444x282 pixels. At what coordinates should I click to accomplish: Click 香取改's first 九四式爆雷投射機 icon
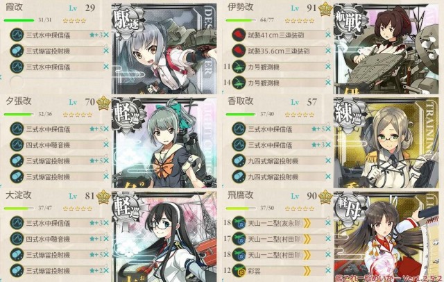pos(239,160)
